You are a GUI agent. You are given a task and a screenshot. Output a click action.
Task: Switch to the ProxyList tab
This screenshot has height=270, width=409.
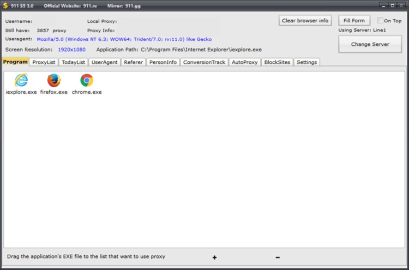pos(44,62)
